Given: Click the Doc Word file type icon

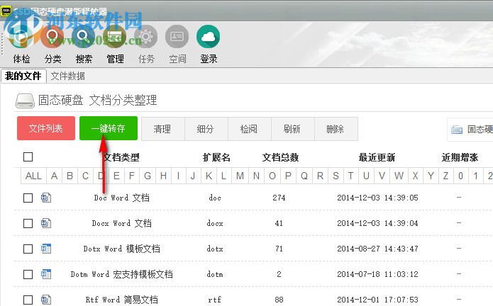Looking at the screenshot, I should [46, 198].
